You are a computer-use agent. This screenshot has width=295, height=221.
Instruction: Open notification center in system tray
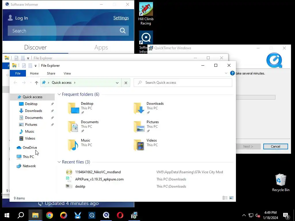[x=286, y=215]
